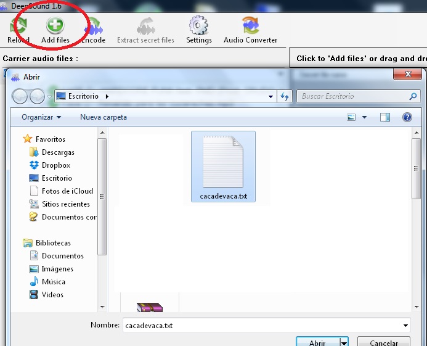Expand the Nombre filename dropdown arrow

point(405,324)
